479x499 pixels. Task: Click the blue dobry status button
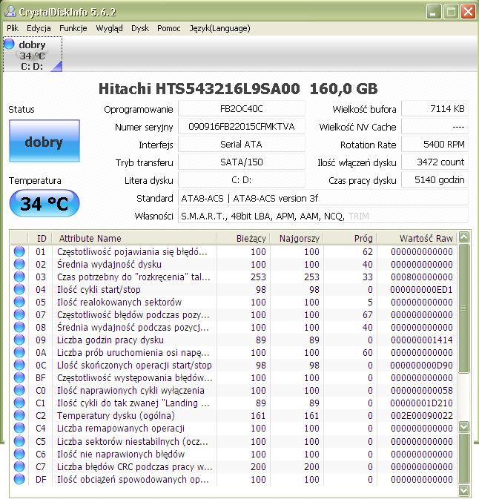(44, 141)
